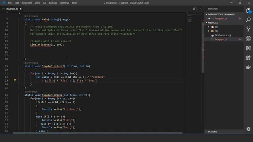The height and width of the screenshot is (142, 253).
Task: Open the File menu
Action: point(9,3)
